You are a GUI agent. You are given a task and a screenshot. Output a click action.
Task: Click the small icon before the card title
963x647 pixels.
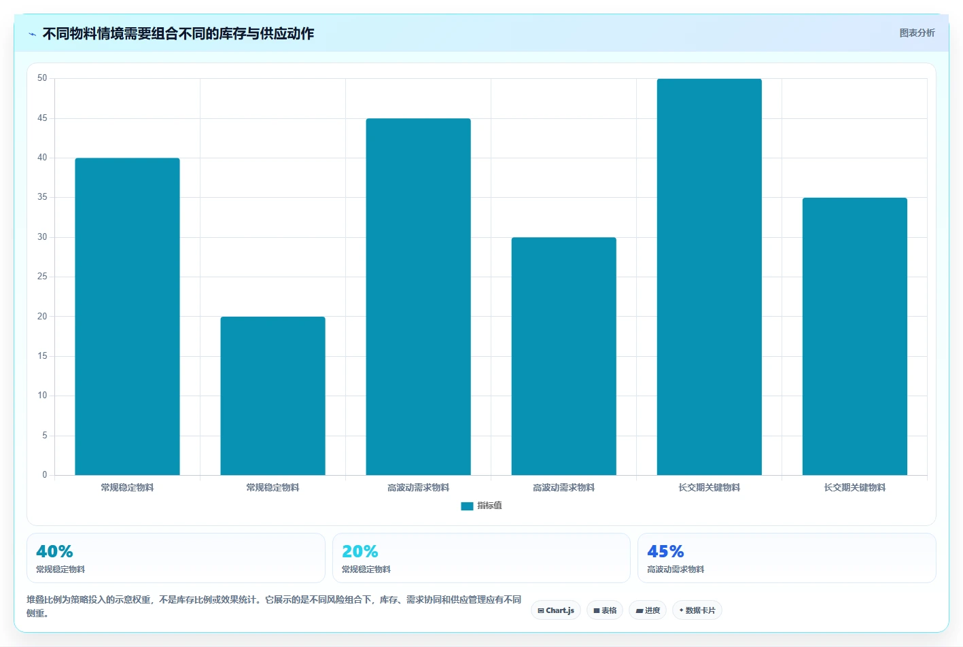tap(32, 34)
